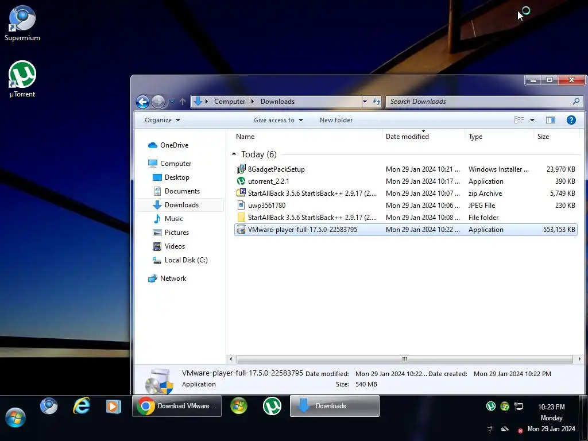Screen dimensions: 588x441
Task: Open Music folder in navigation pane
Action: point(173,219)
